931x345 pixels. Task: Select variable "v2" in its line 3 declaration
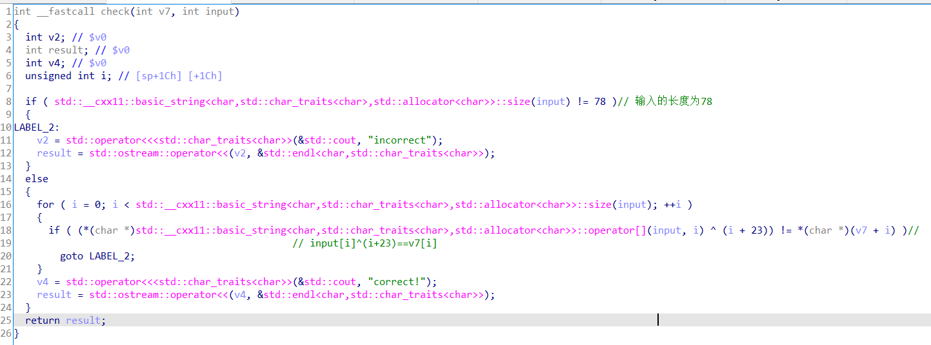click(54, 37)
